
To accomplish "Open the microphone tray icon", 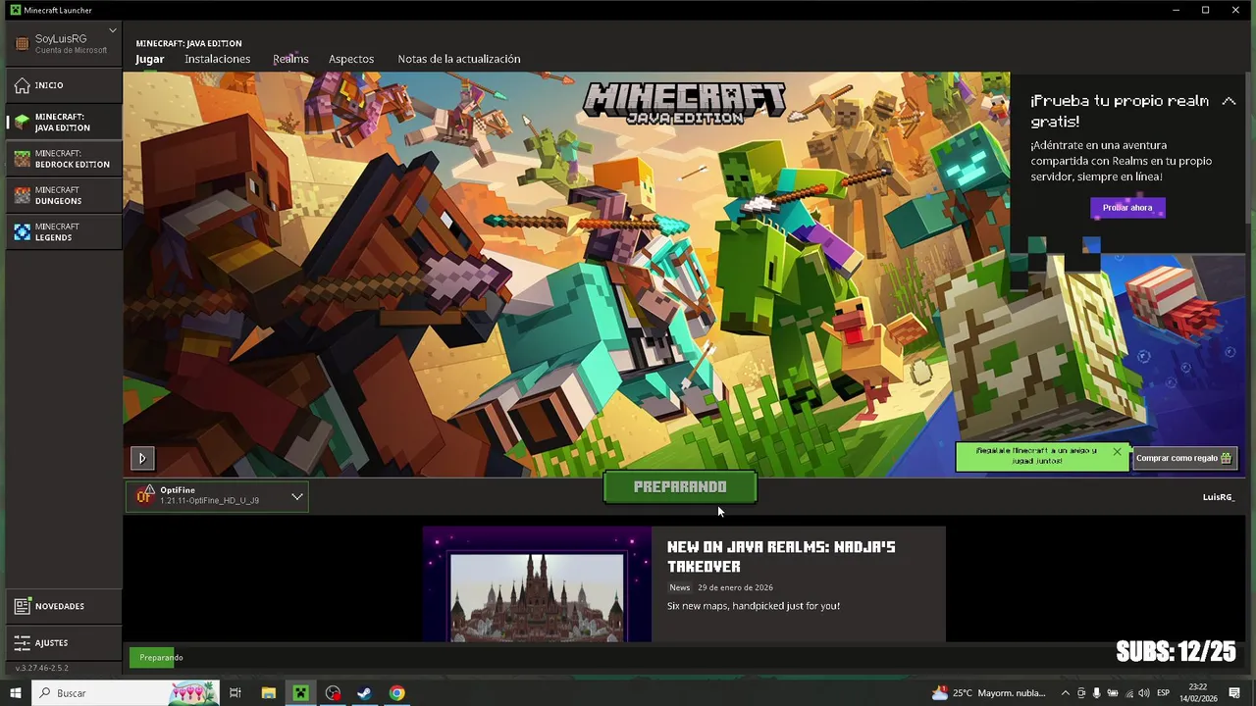I will tap(1097, 693).
